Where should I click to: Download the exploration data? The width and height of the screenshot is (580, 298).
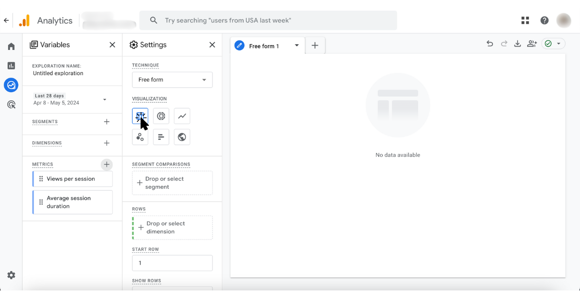click(x=517, y=44)
